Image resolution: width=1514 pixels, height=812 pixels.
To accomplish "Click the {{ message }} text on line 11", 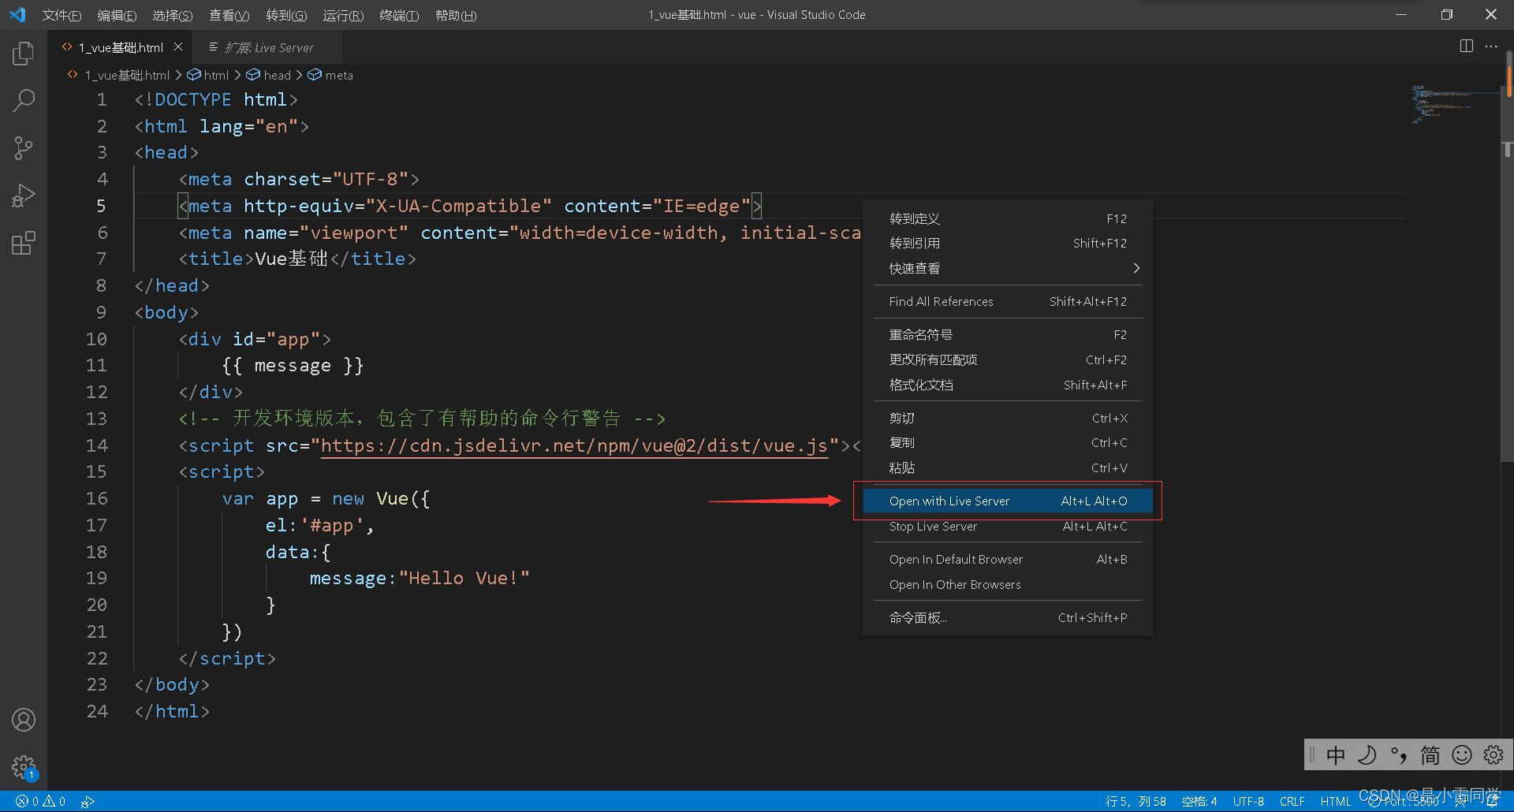I will tap(293, 366).
